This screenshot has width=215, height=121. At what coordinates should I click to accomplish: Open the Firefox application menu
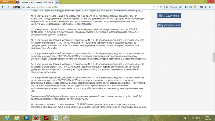[x=7, y=2]
